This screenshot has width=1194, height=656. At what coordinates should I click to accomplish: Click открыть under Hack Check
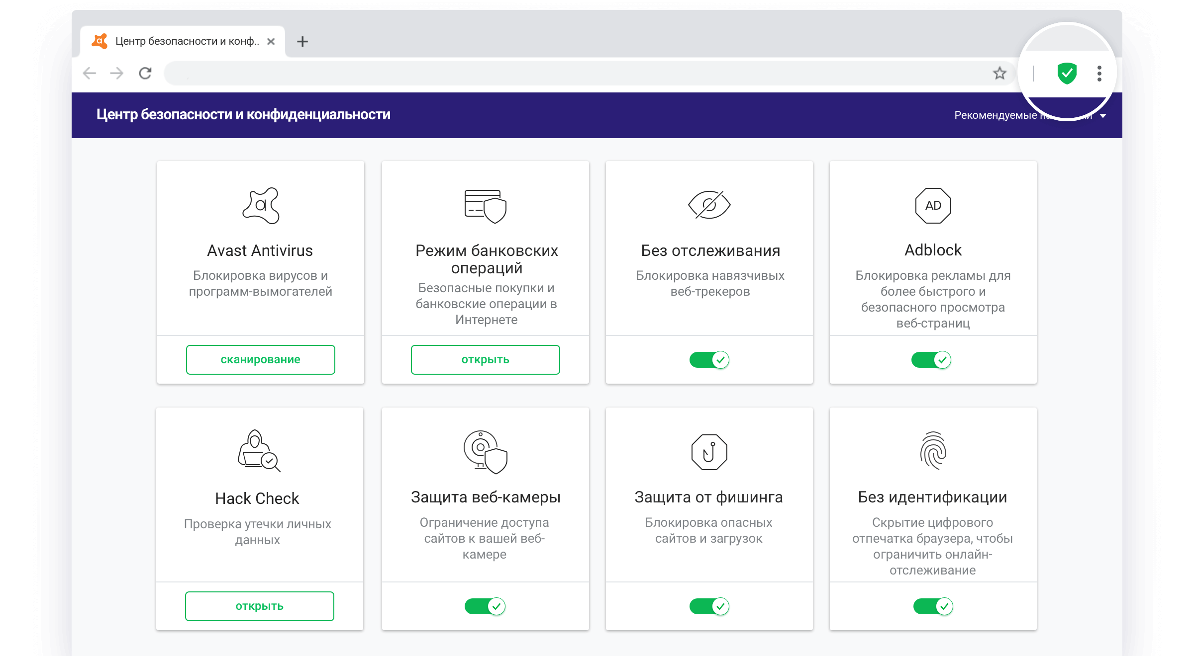tap(259, 606)
